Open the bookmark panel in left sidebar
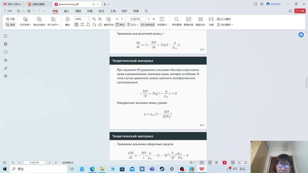 pyautogui.click(x=5, y=36)
